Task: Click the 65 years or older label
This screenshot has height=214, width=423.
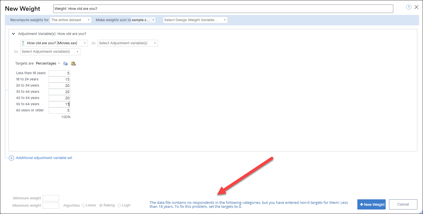Action: (x=30, y=110)
